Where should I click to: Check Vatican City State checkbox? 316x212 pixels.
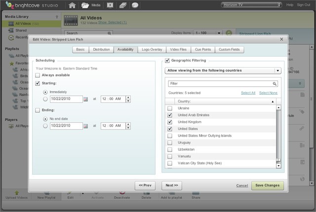tap(170, 163)
